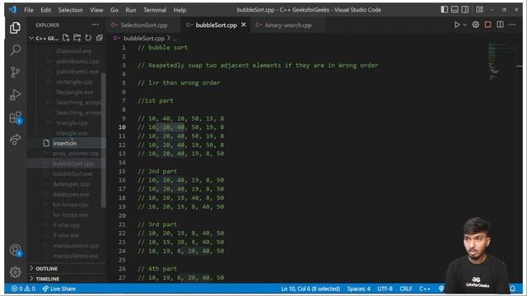Open editor more actions menu

[x=512, y=25]
